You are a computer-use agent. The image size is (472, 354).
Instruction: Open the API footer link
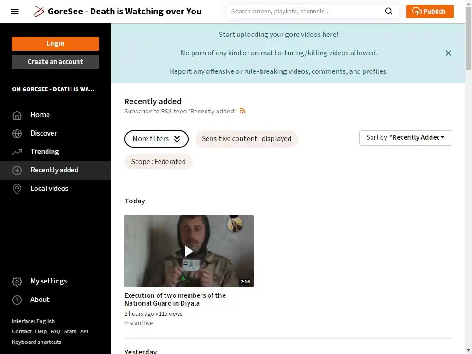pyautogui.click(x=84, y=331)
